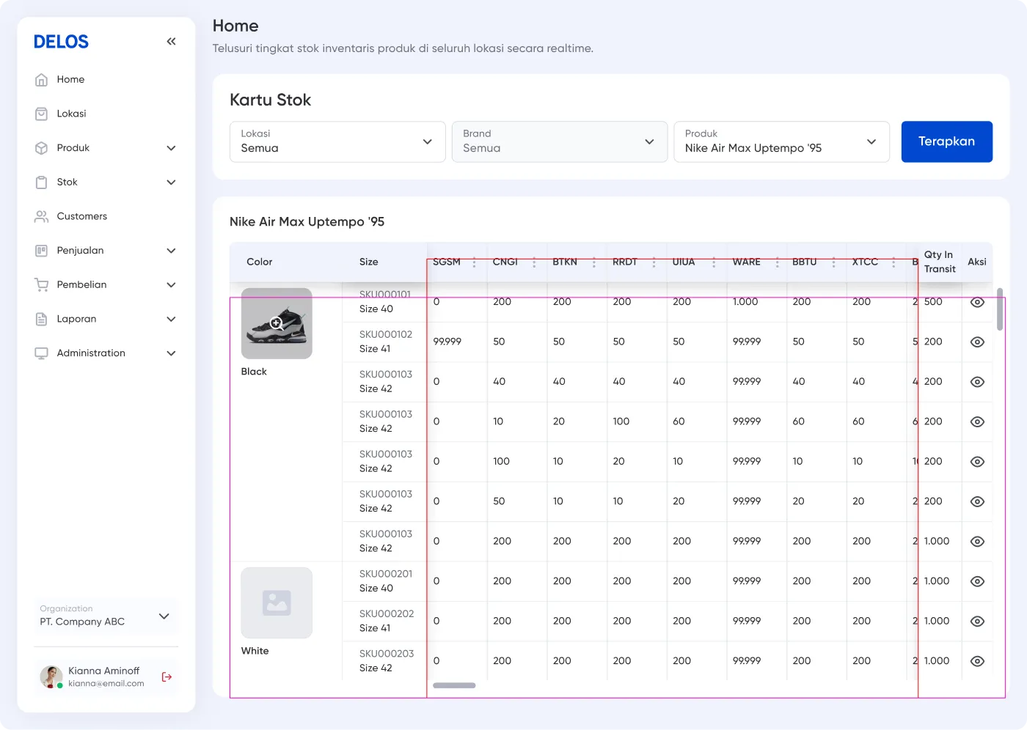Open the Produk dropdown showing Nike Air Max
Viewport: 1027px width, 730px height.
[781, 141]
